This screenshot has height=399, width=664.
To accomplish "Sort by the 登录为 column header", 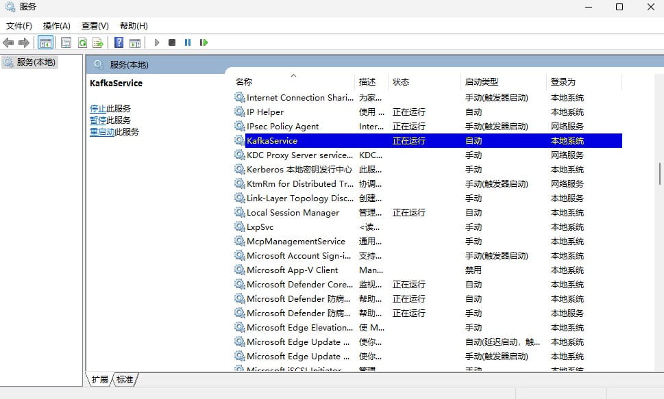I will [584, 81].
